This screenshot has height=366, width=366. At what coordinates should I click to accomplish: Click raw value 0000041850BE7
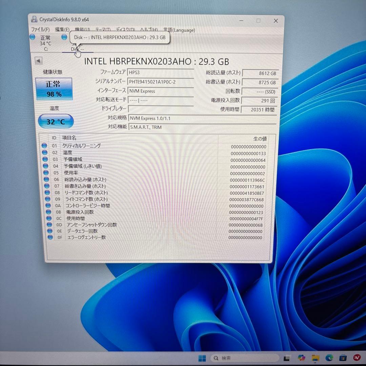tap(247, 193)
